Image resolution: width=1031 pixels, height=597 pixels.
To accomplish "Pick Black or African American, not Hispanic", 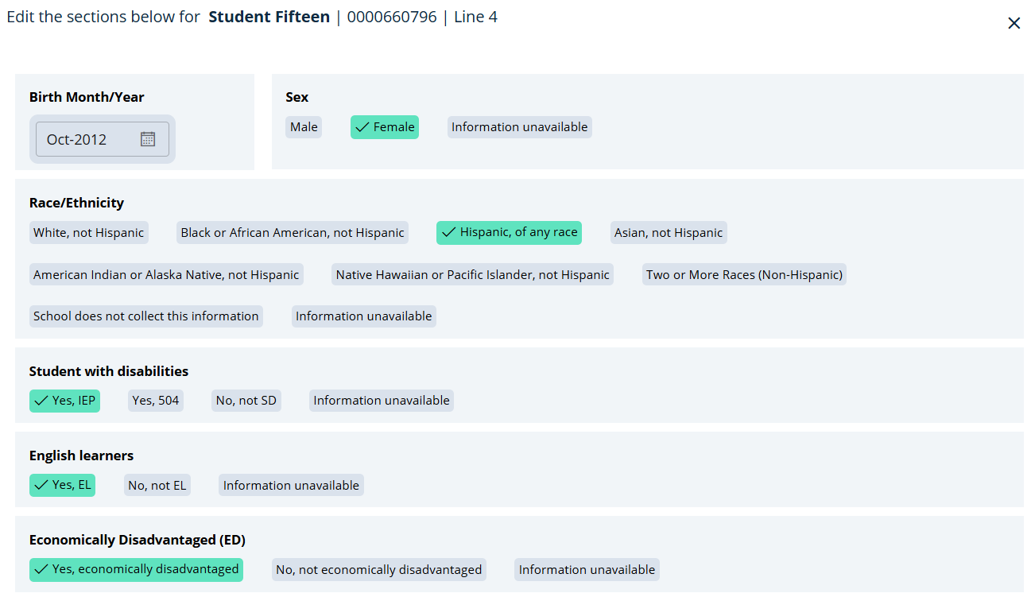I will [x=293, y=233].
